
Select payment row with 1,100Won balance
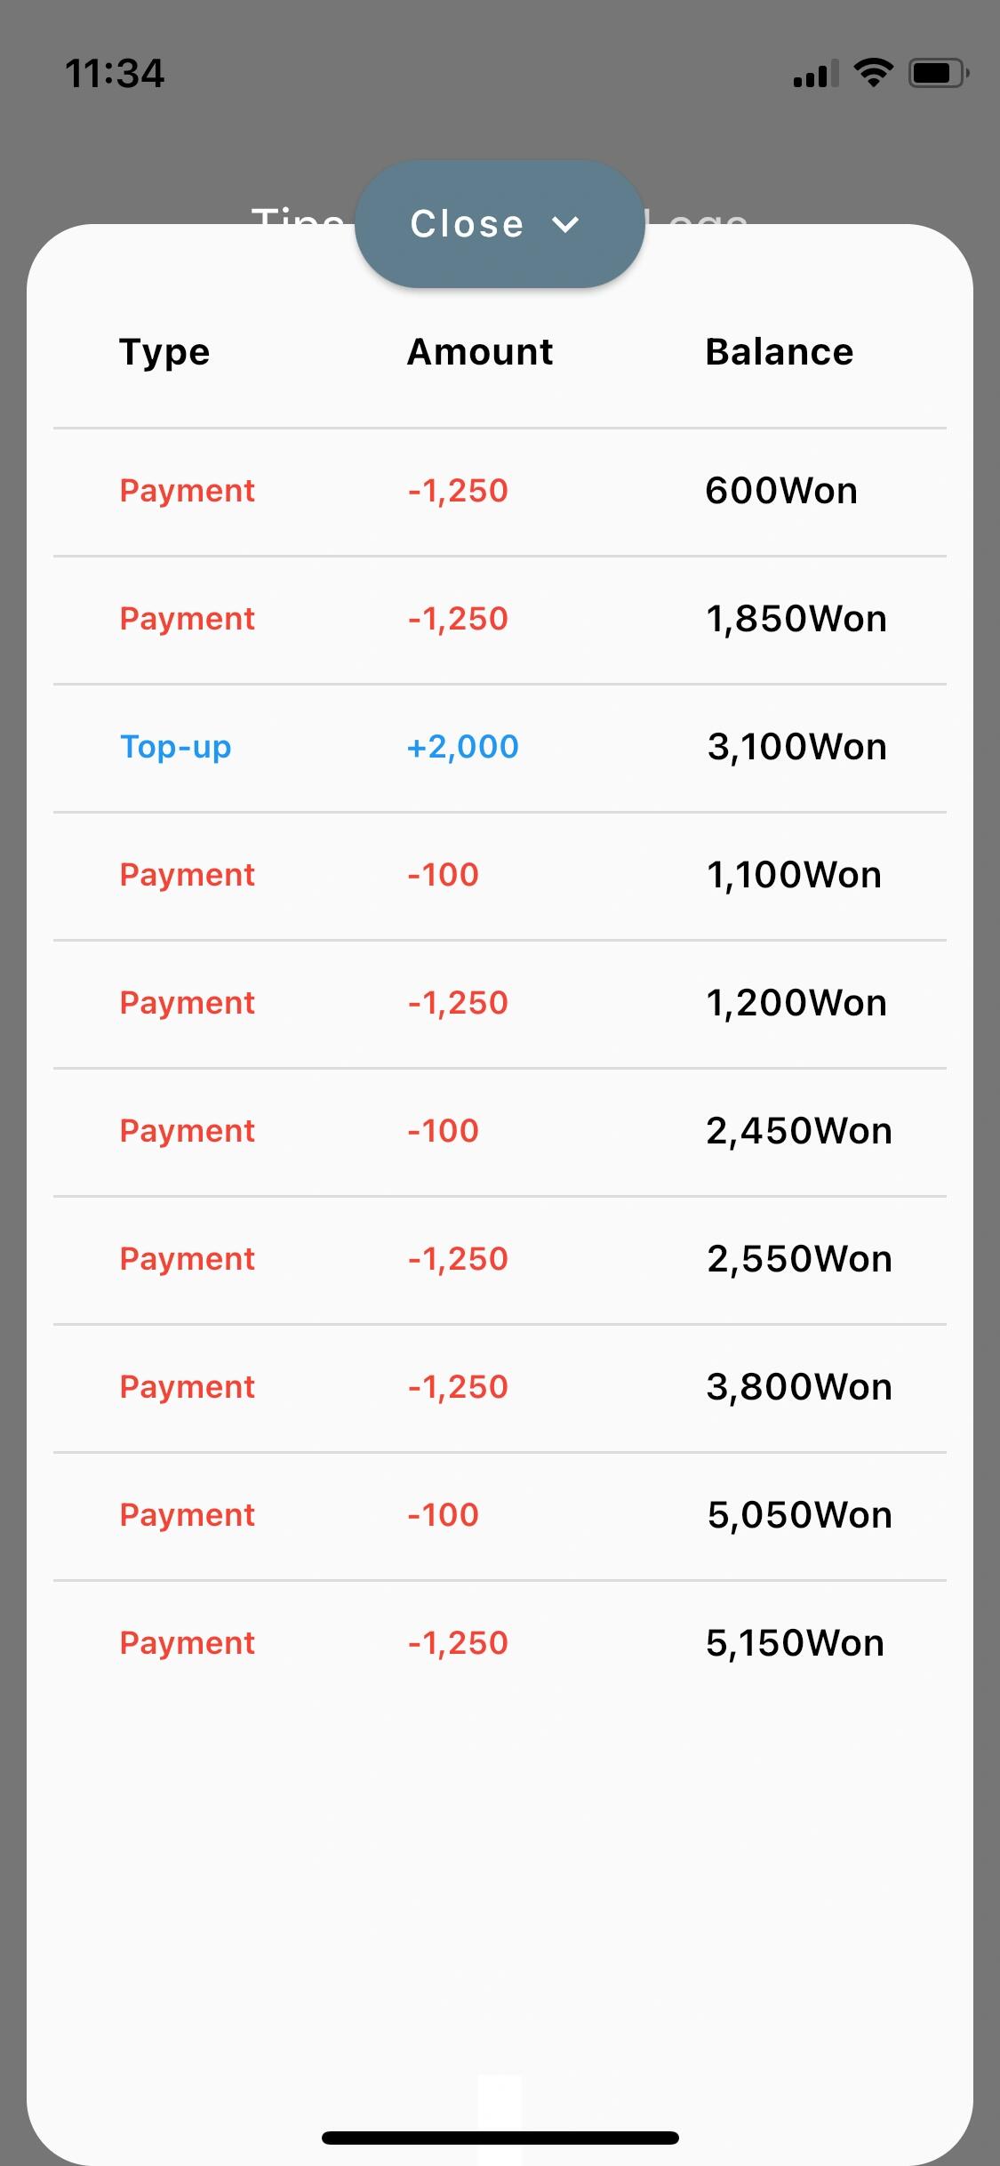tap(500, 876)
